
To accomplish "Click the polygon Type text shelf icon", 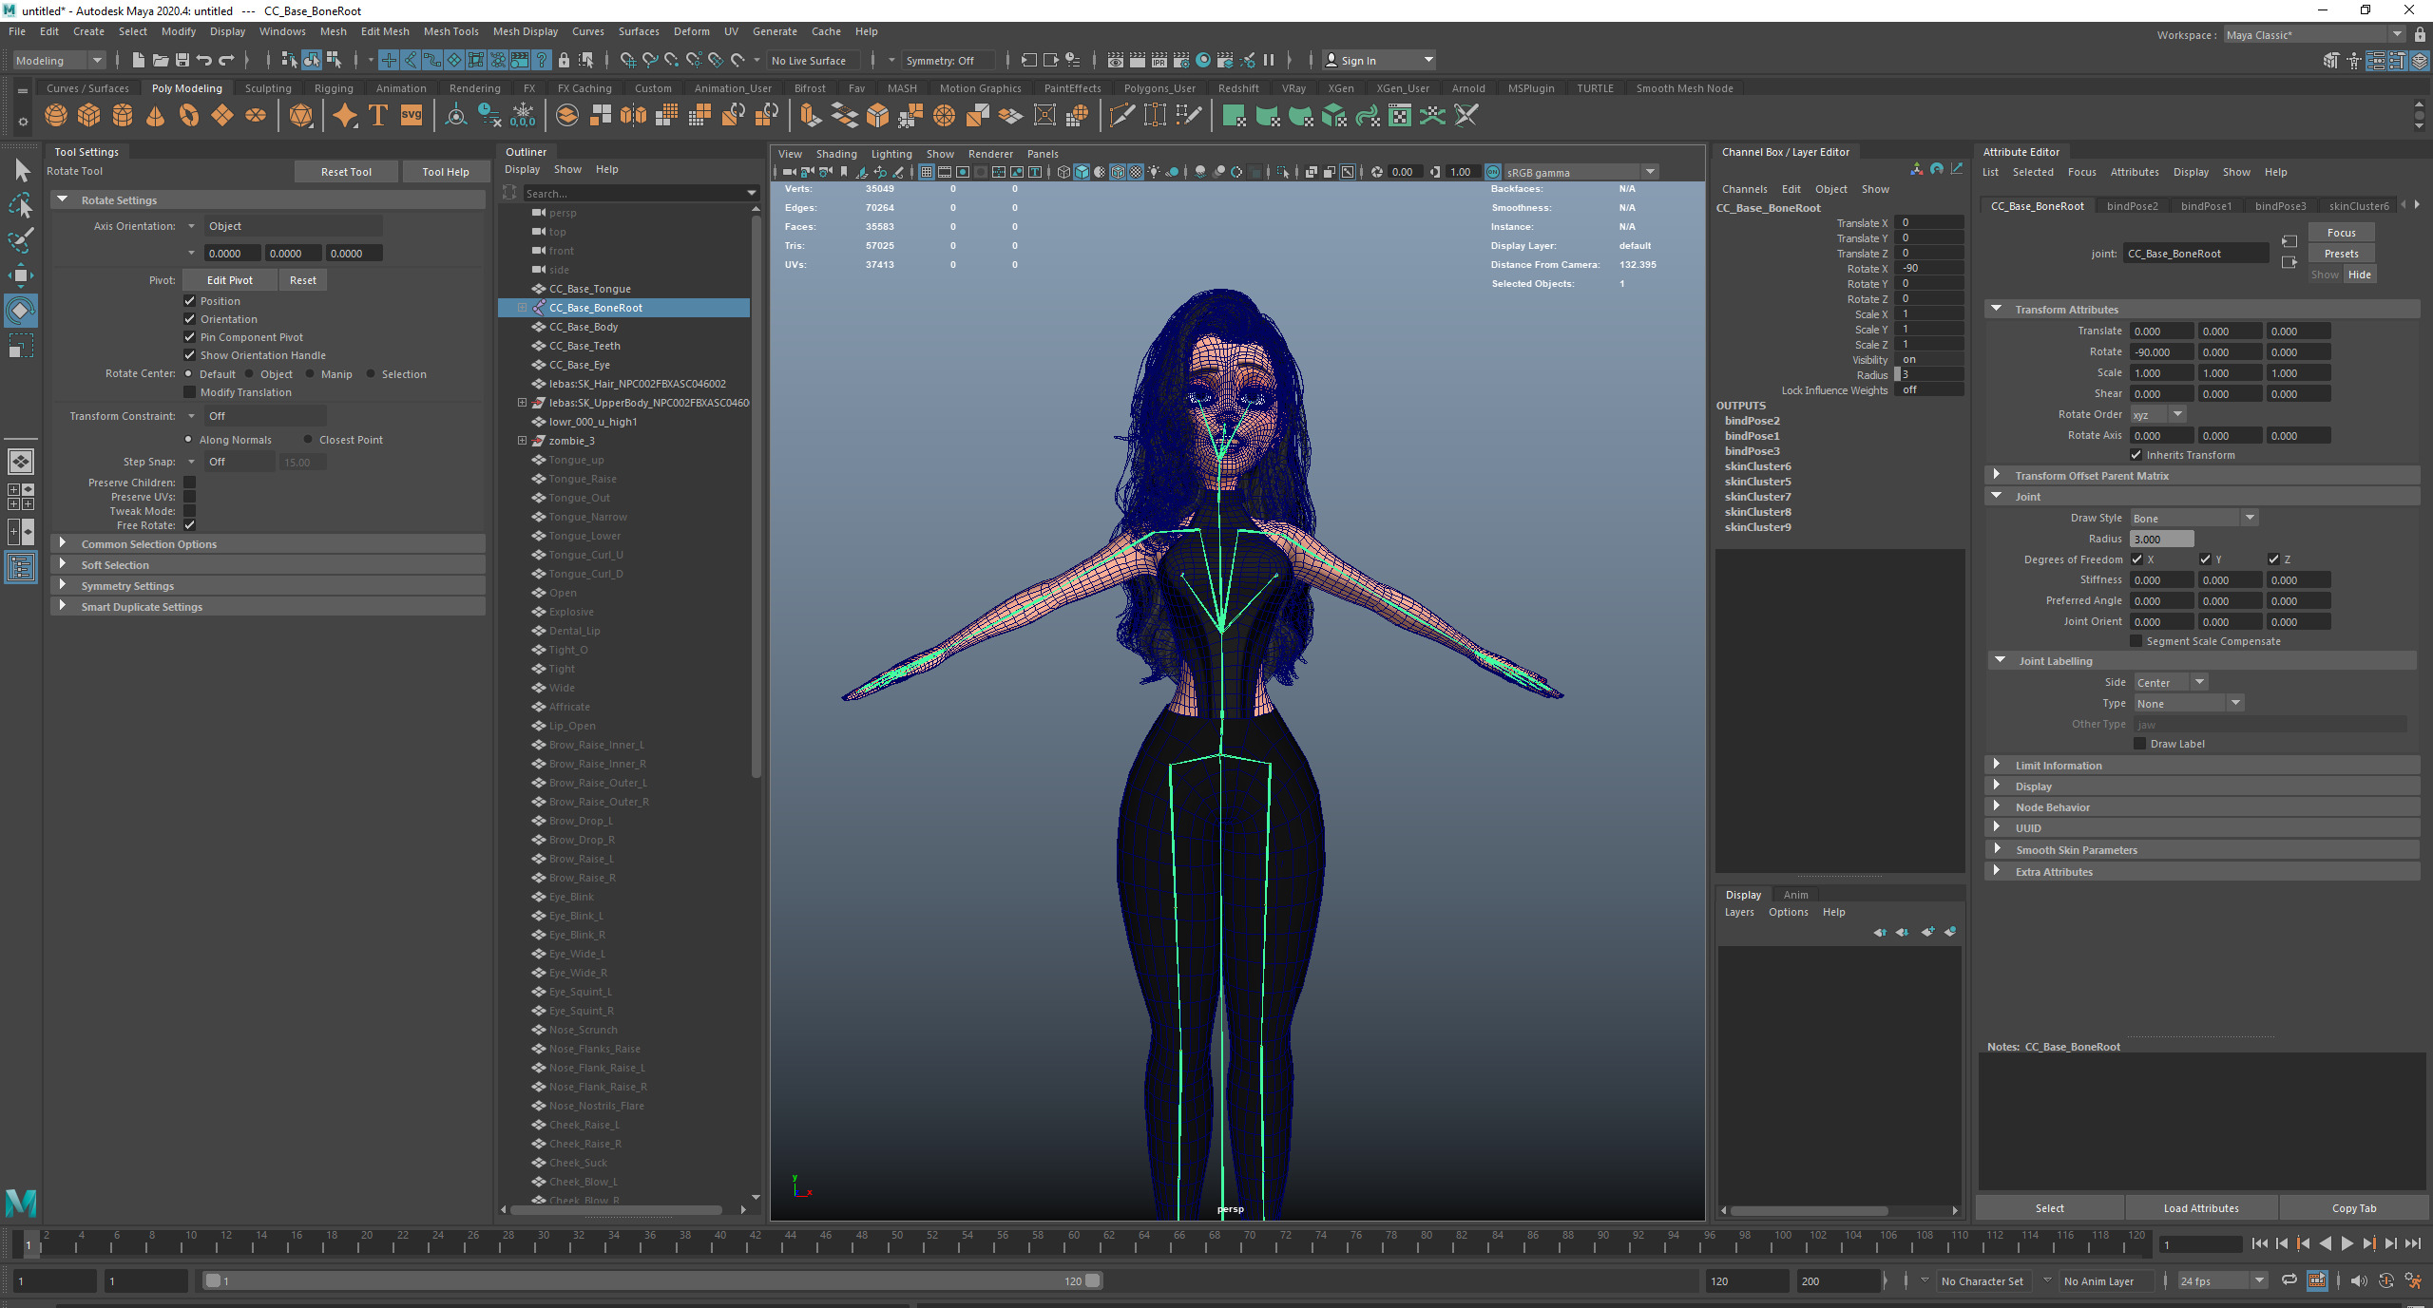I will pos(377,116).
